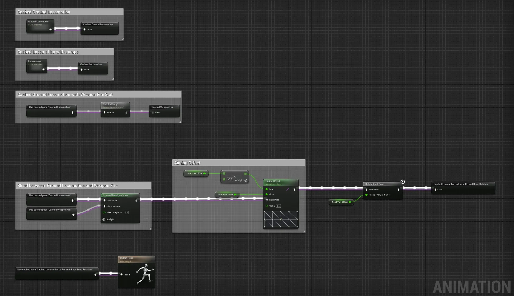Select 'Cached Ground Locomotion with Weapon Fire Slot' comment header

tap(98, 94)
